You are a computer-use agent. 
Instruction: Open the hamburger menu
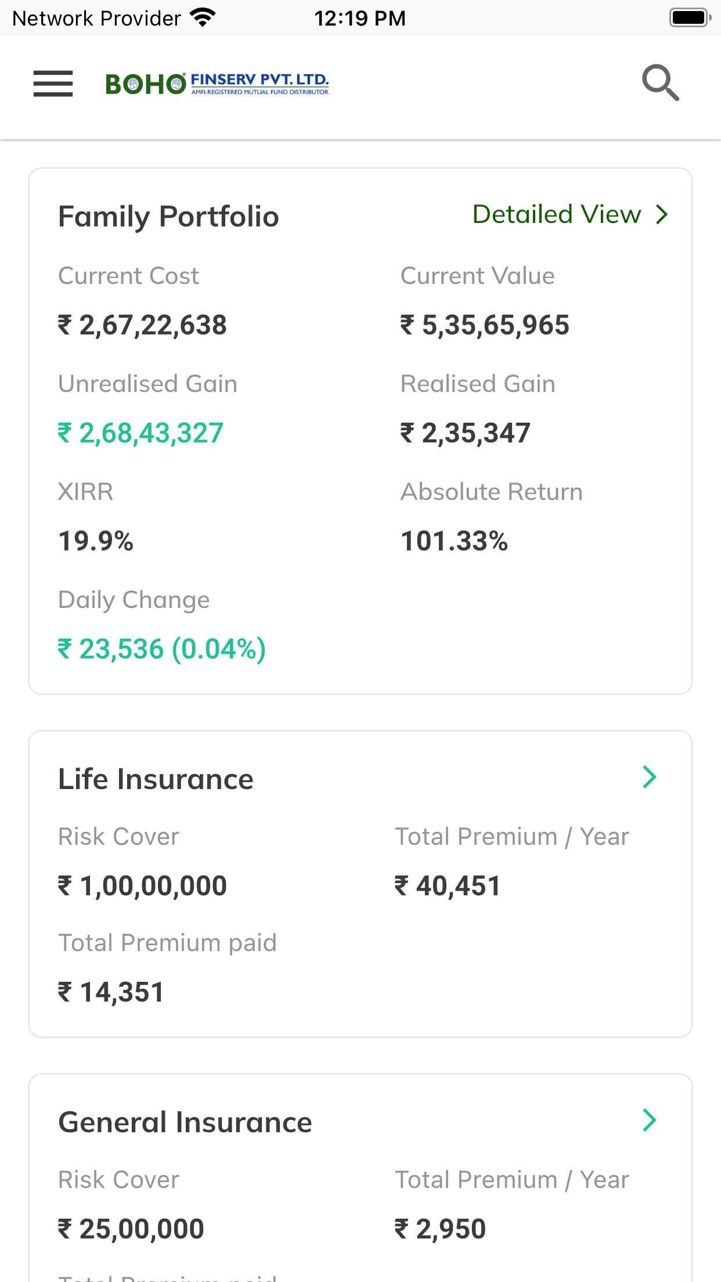[53, 84]
